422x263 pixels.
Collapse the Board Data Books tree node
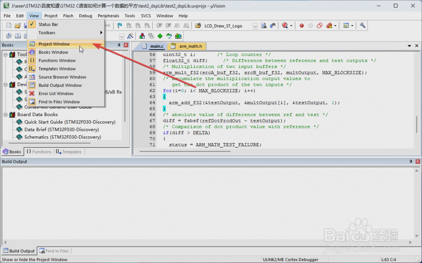5,115
